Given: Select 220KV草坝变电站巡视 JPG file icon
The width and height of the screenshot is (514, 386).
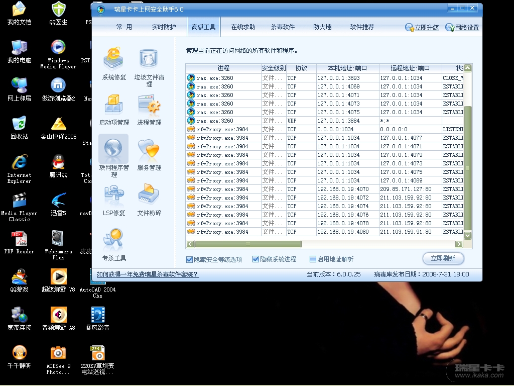Looking at the screenshot, I should click(98, 359).
